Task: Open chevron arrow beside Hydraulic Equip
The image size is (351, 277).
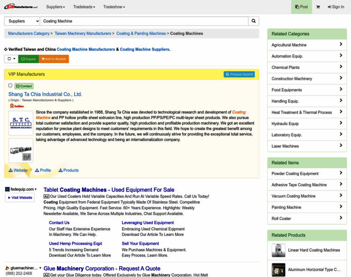Action: click(x=341, y=123)
